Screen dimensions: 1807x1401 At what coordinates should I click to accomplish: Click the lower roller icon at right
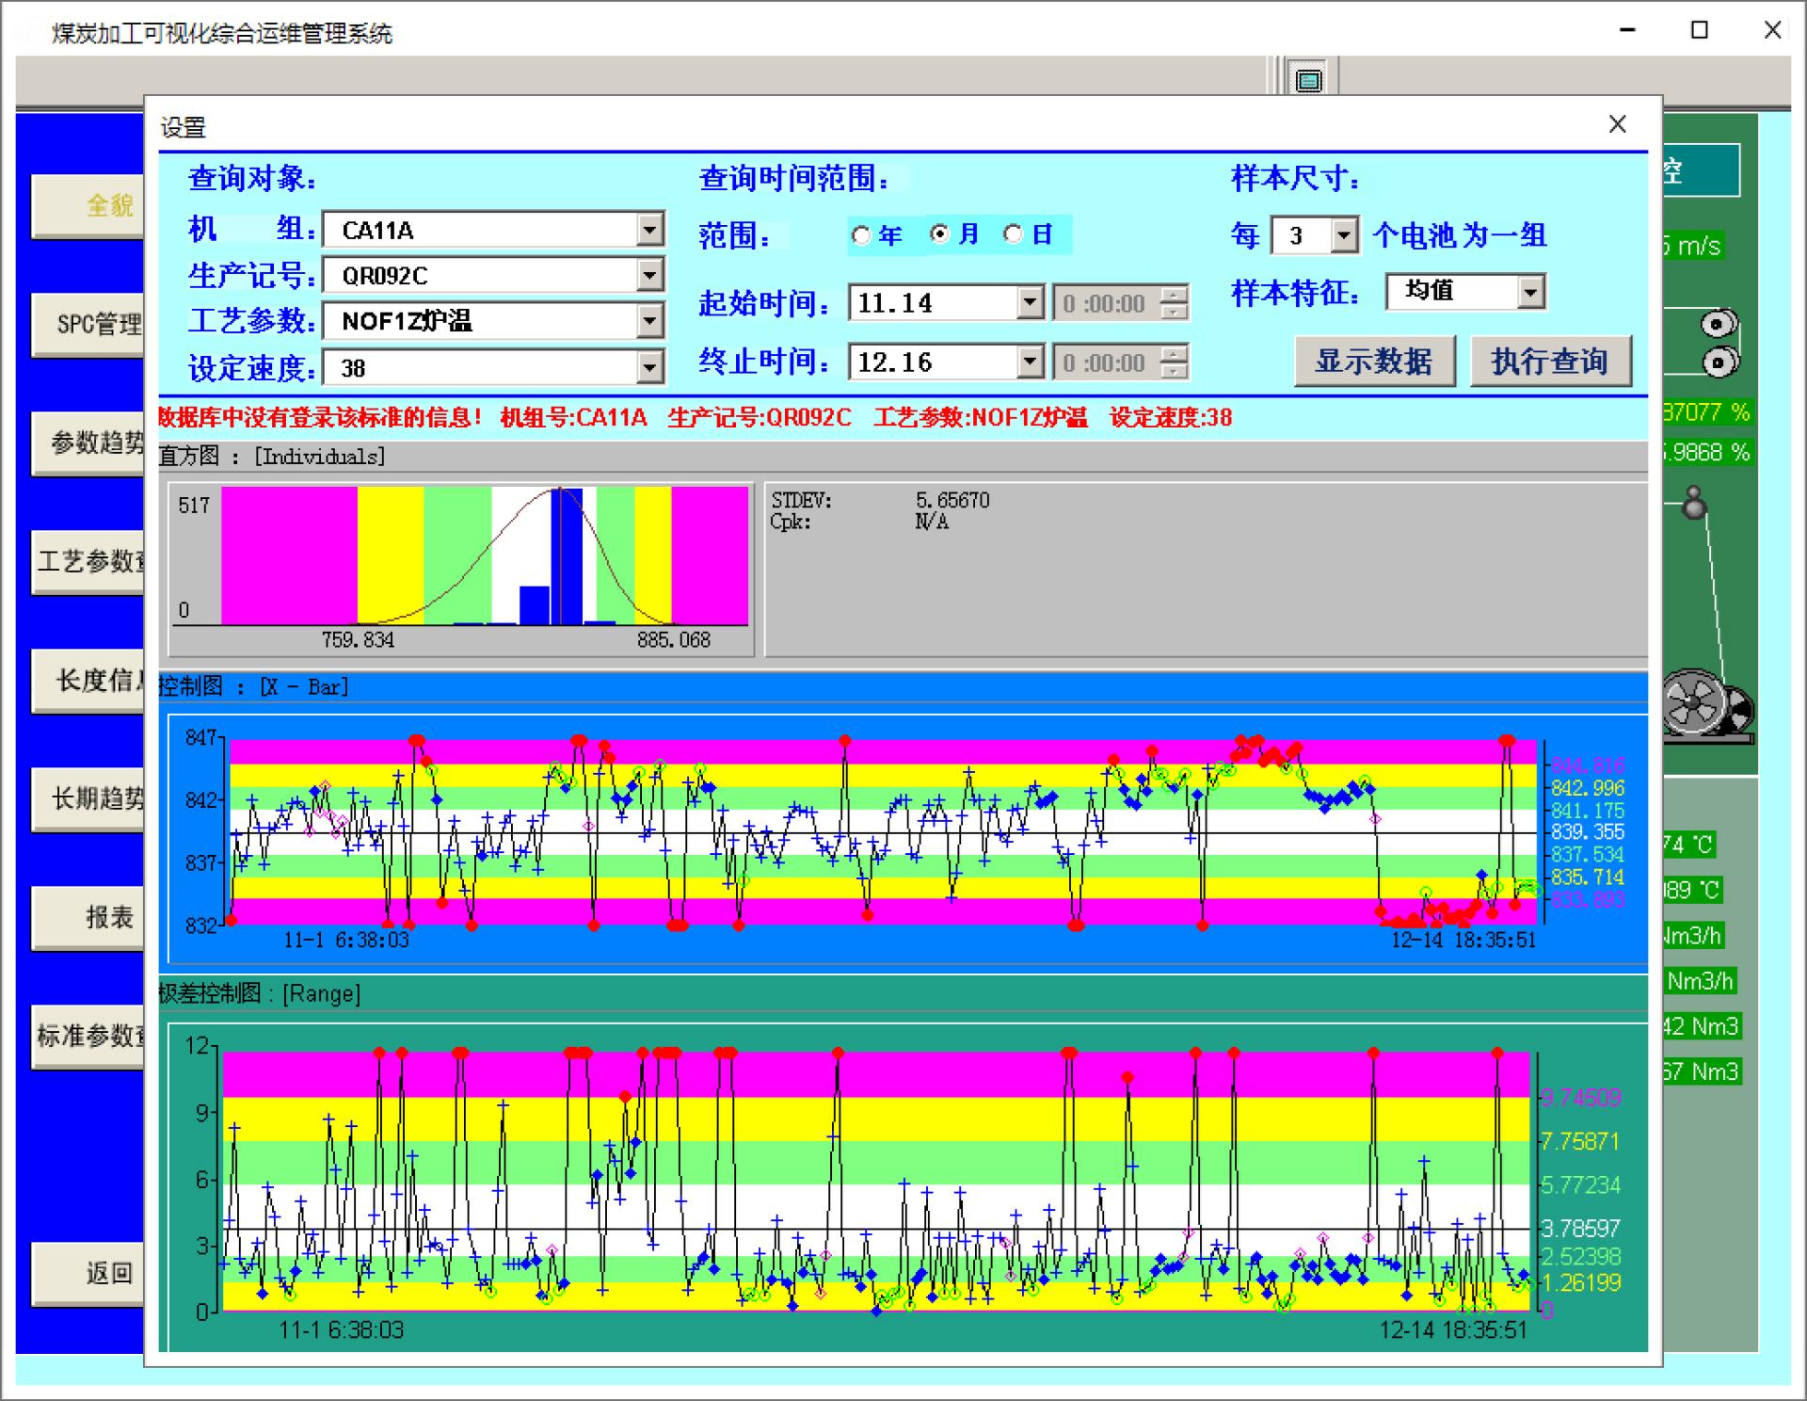(x=1719, y=362)
